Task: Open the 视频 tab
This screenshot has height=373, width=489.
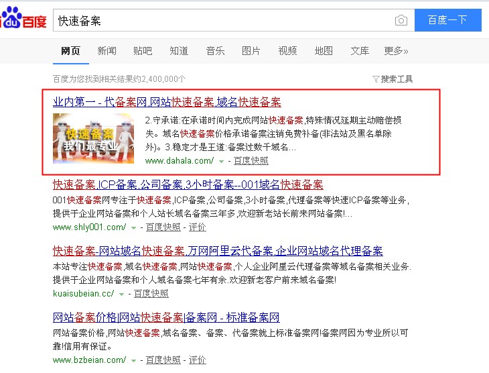Action: (287, 51)
